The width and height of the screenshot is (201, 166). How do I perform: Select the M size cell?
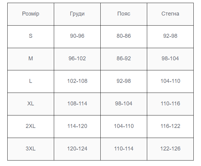point(31,59)
